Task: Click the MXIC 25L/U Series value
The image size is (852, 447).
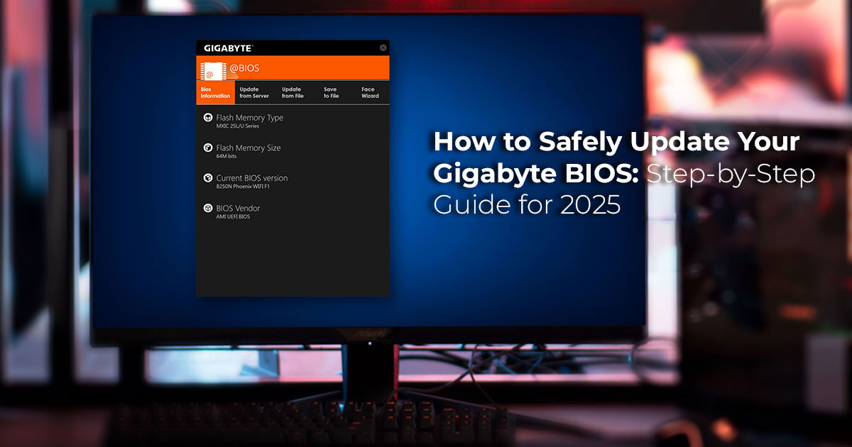Action: pyautogui.click(x=238, y=126)
